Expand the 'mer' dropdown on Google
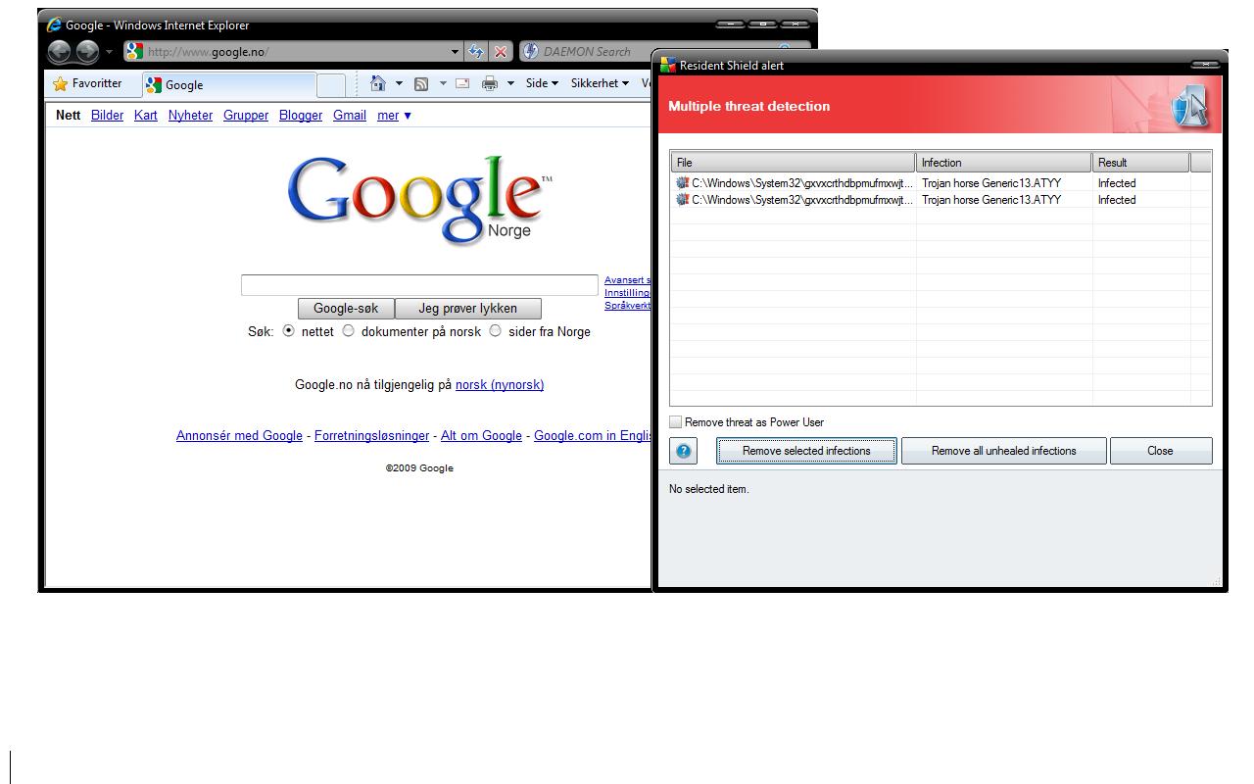Image resolution: width=1254 pixels, height=784 pixels. pos(394,116)
